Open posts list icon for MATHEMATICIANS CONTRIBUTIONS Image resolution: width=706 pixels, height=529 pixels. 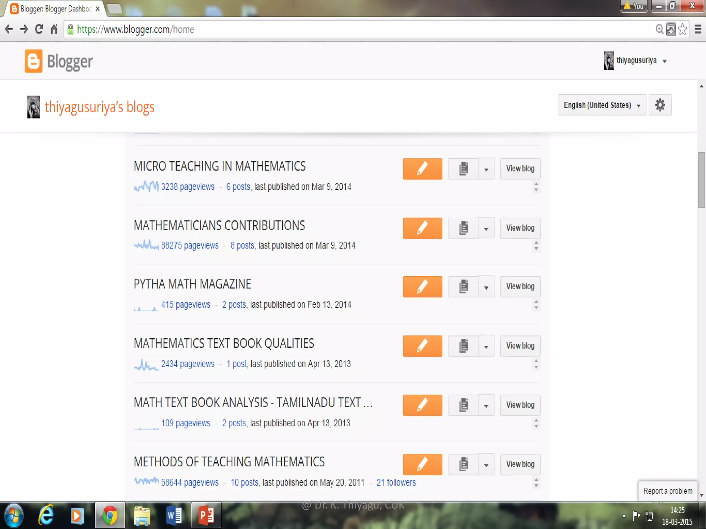(x=463, y=228)
